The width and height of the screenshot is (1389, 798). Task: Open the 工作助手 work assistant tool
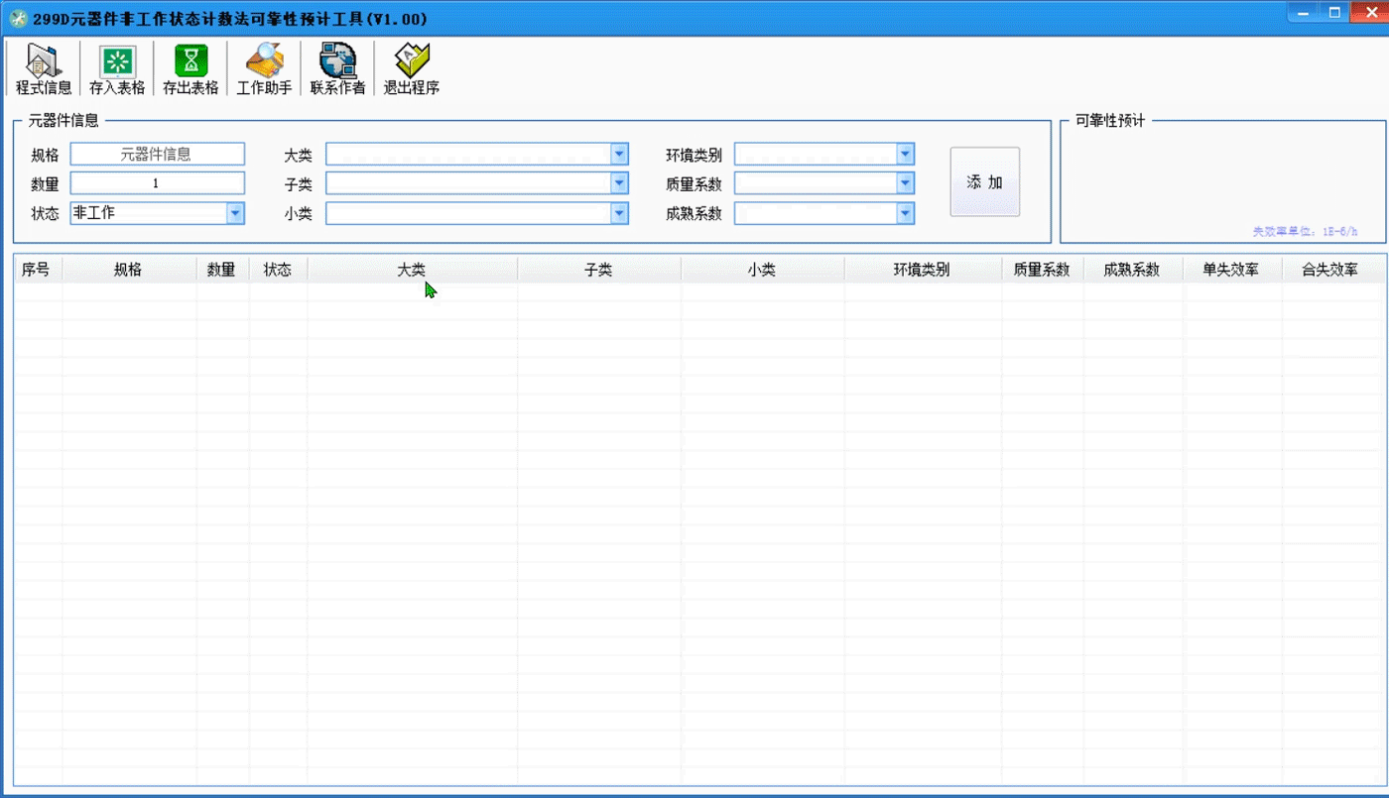coord(264,68)
